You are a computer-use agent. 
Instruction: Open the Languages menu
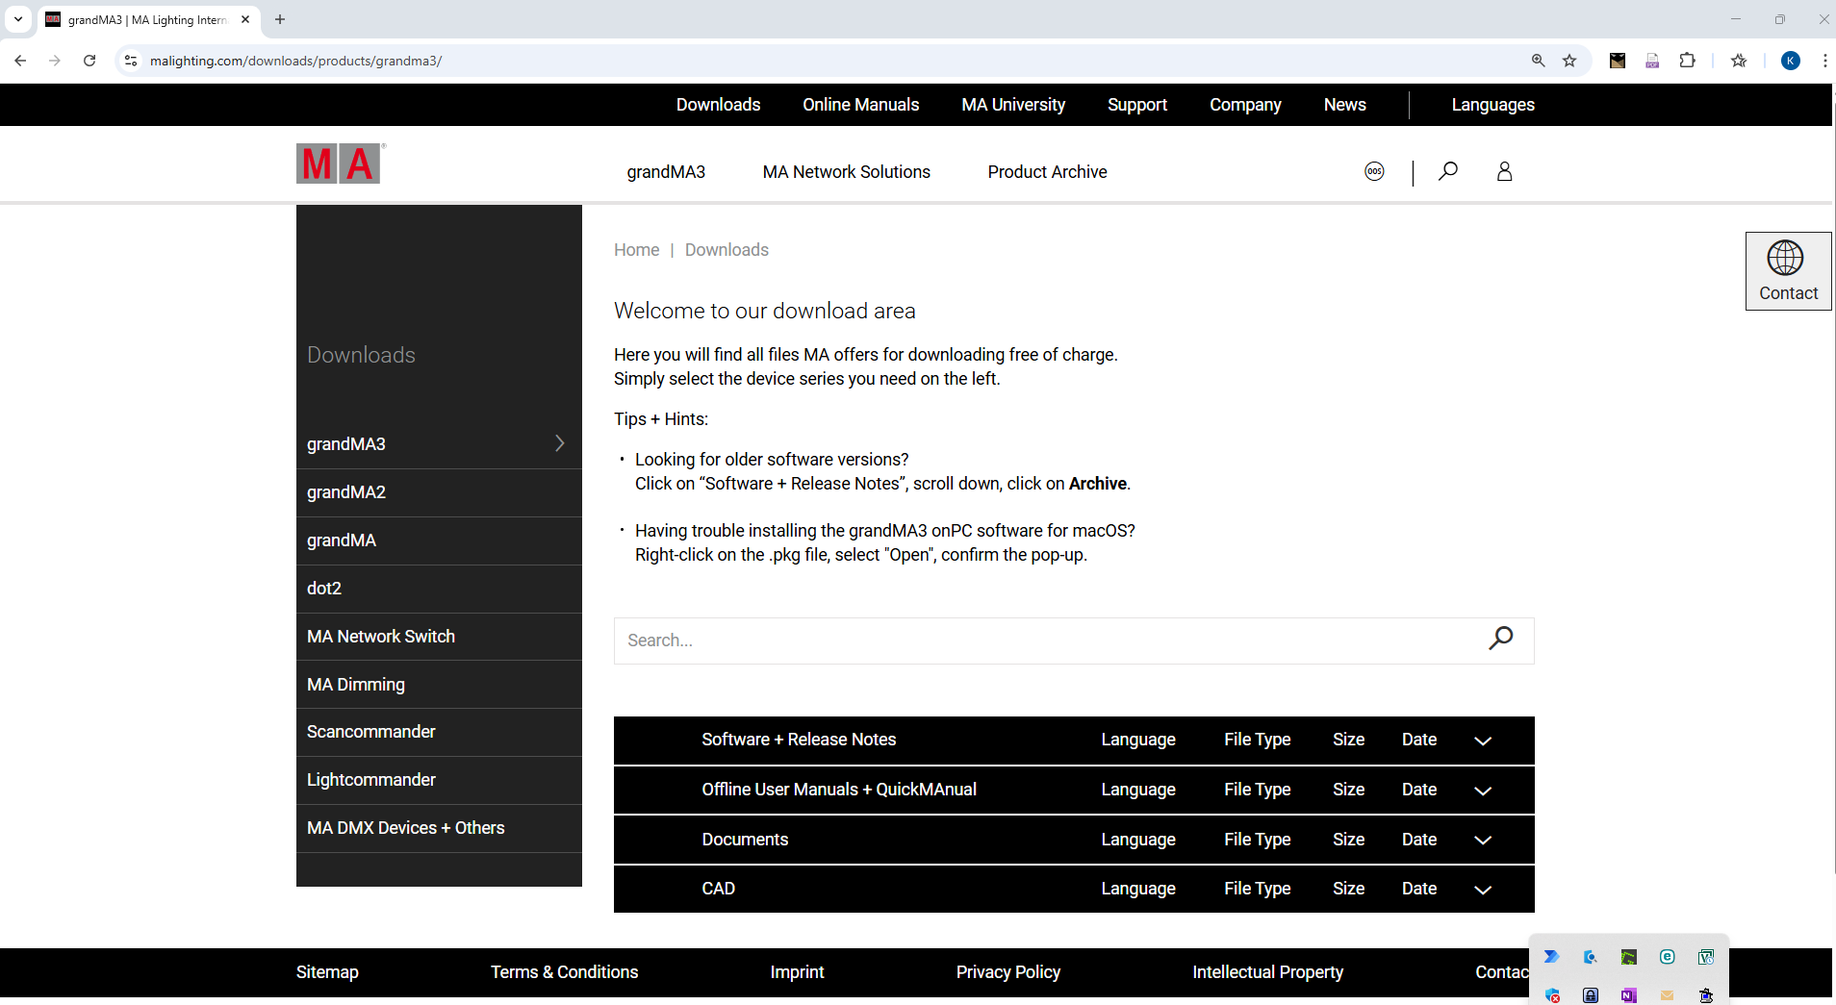coord(1492,105)
